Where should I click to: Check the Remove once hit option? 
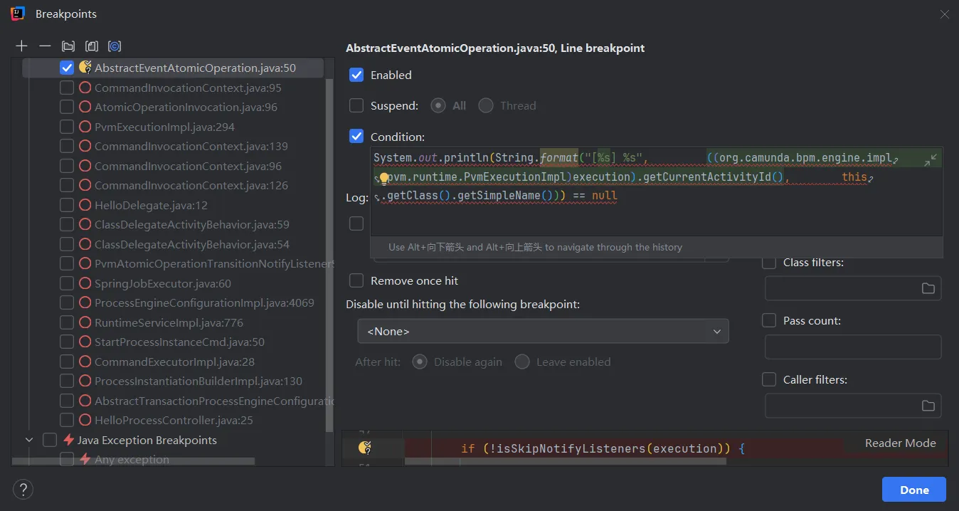pyautogui.click(x=356, y=280)
